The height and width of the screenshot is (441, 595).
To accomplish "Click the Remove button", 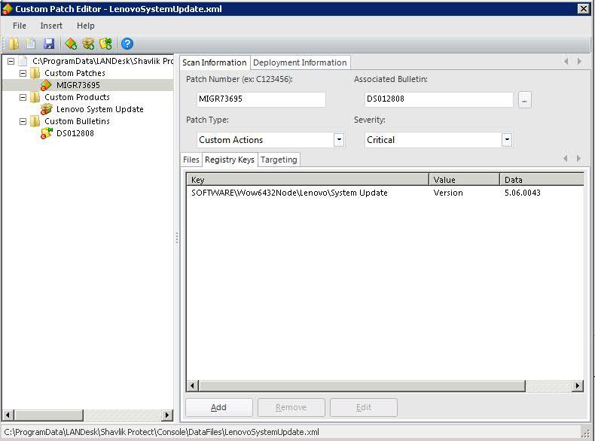I will click(x=291, y=407).
